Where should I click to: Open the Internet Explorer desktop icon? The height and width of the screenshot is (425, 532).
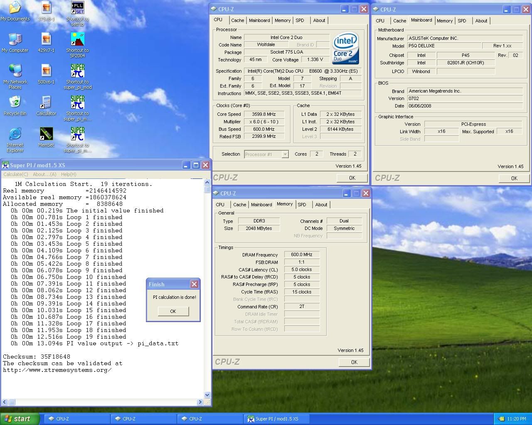[15, 139]
